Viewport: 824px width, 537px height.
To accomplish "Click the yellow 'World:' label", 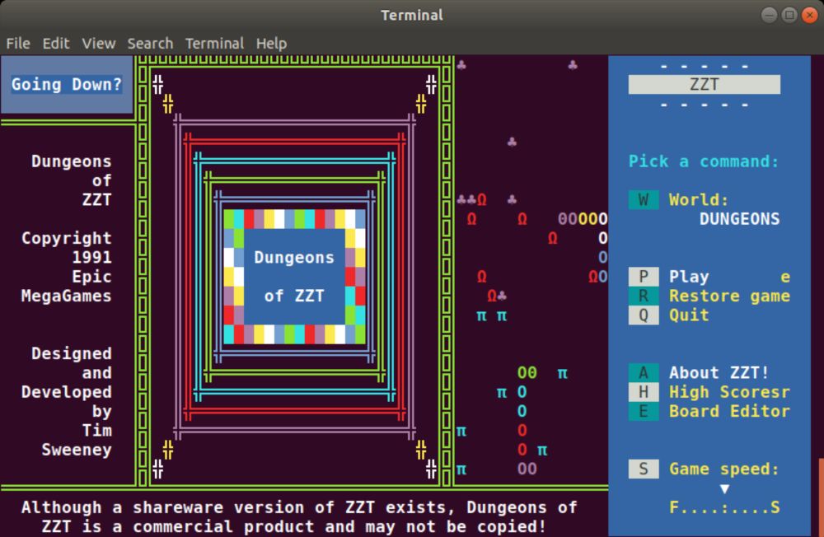I will (x=699, y=199).
